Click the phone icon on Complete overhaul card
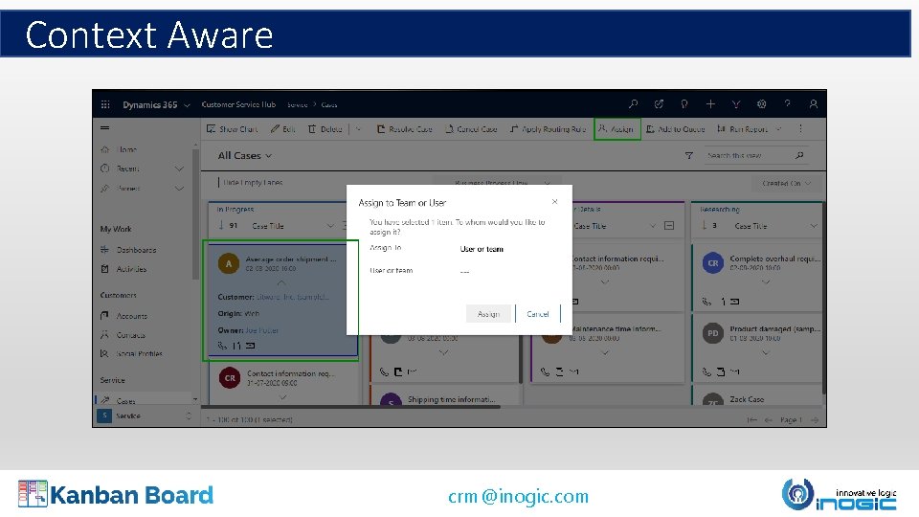This screenshot has height=517, width=919. pyautogui.click(x=706, y=302)
